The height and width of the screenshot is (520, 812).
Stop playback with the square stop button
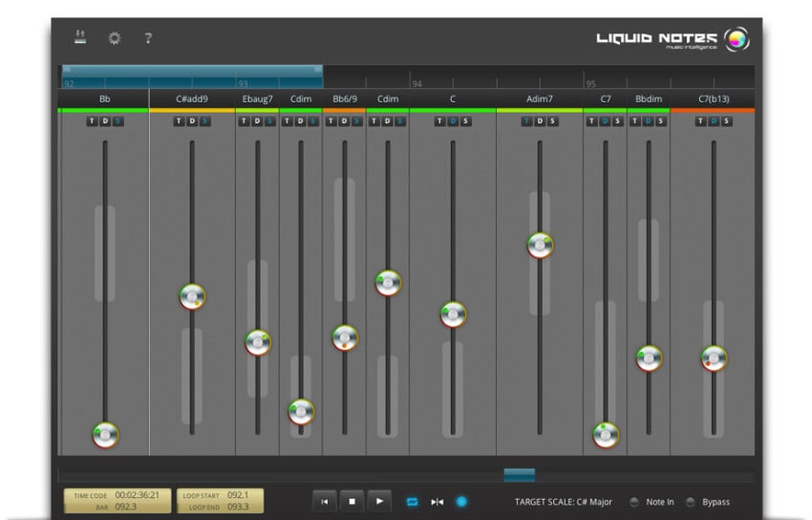pos(353,501)
